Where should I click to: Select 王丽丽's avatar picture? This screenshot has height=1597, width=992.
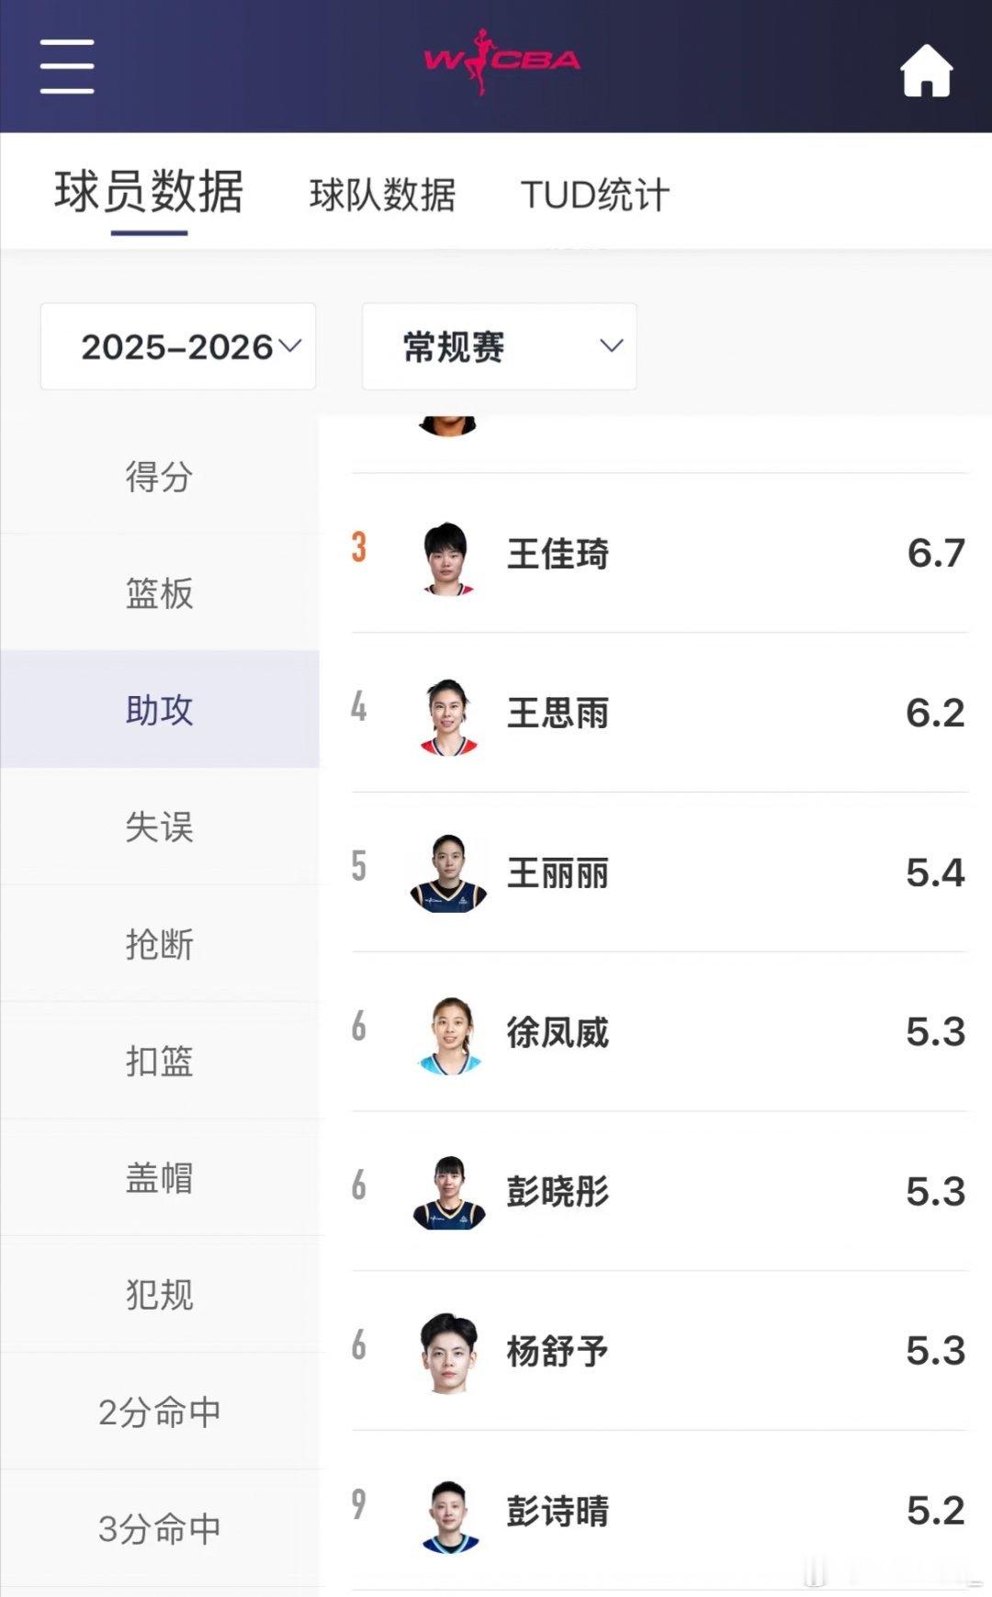tap(448, 874)
